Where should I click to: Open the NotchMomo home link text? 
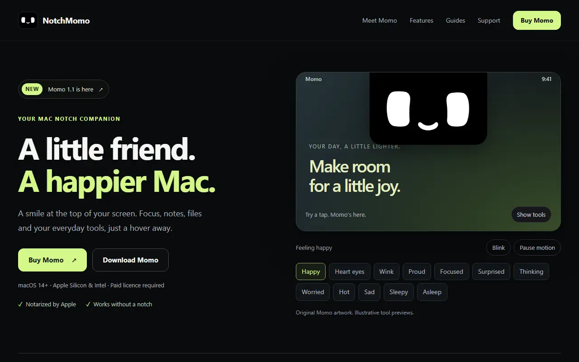[x=66, y=20]
